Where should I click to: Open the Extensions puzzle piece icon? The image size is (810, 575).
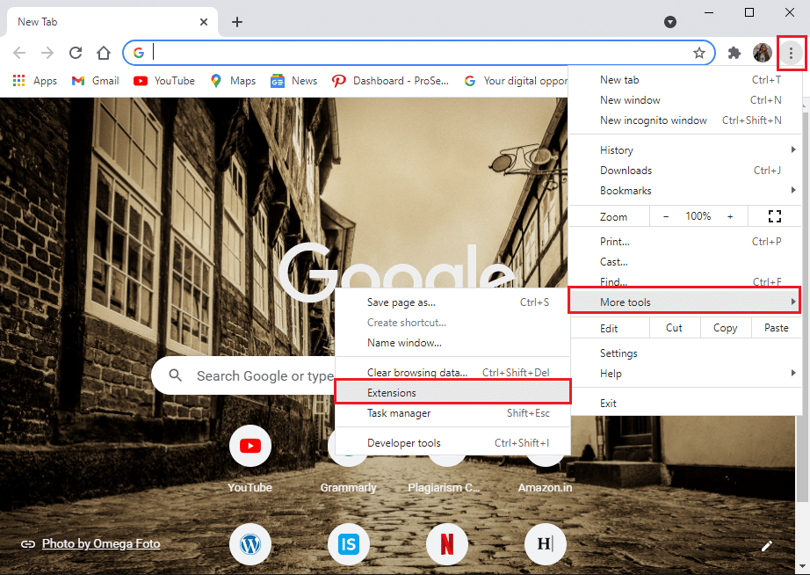click(734, 53)
